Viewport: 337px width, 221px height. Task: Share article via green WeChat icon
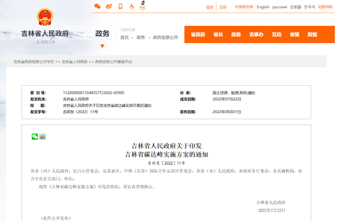(35, 137)
